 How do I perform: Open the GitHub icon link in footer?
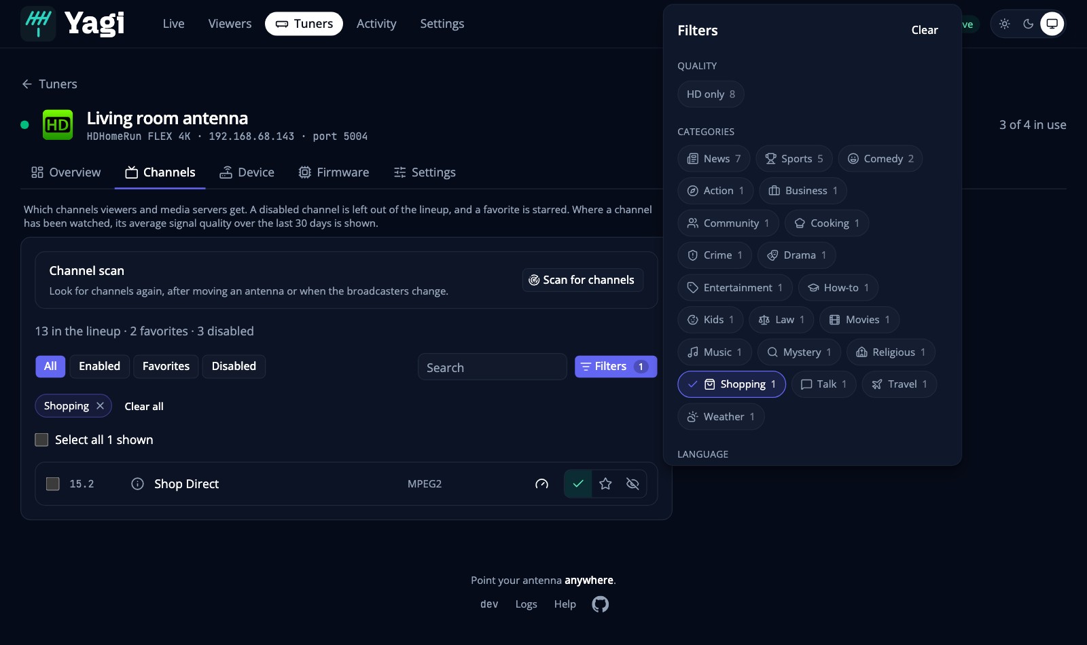click(x=601, y=604)
